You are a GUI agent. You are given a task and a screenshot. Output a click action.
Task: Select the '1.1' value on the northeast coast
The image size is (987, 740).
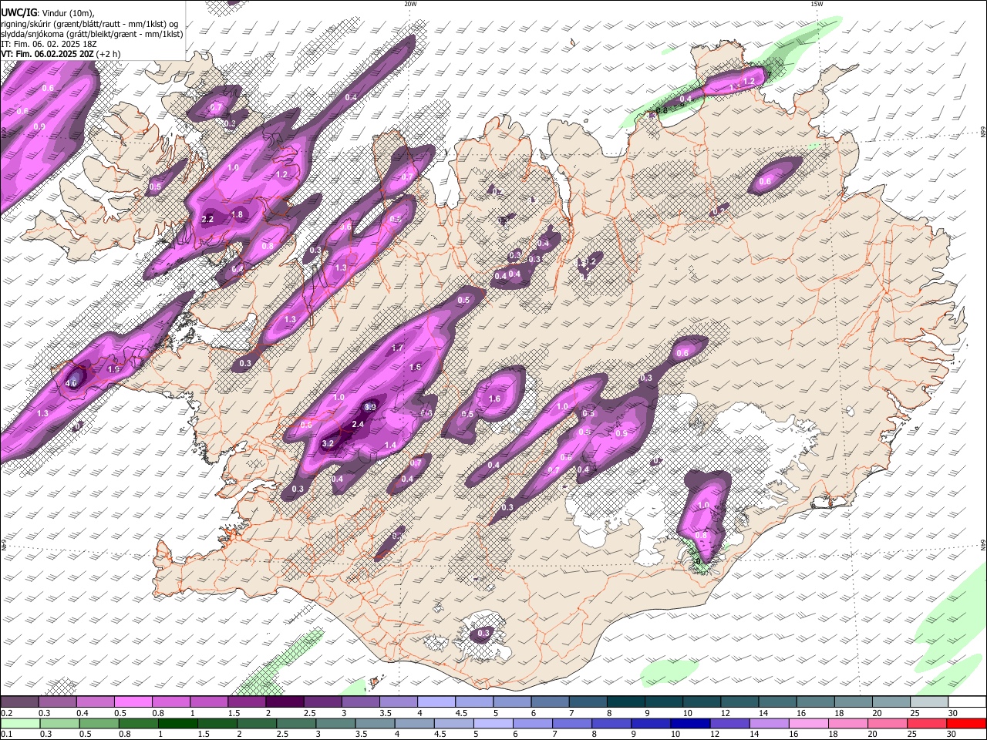coord(735,88)
